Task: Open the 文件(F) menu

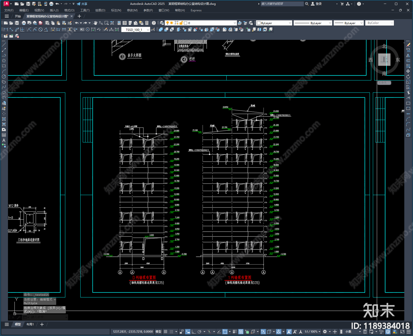Action: tap(9, 10)
